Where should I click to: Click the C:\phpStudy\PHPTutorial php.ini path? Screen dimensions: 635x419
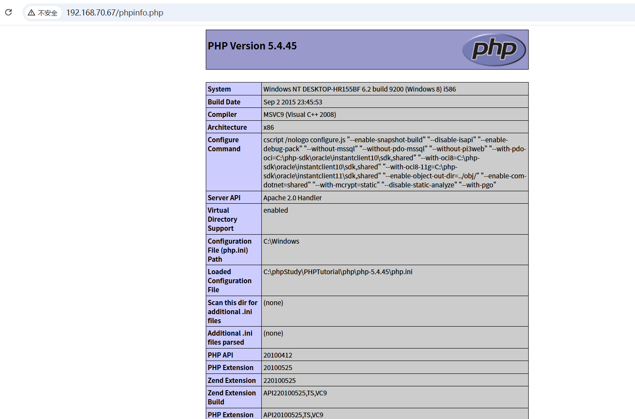[338, 272]
